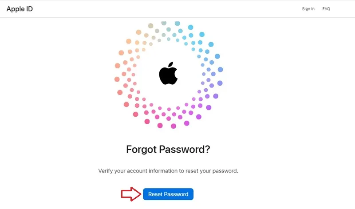Click the words "reset your password" in description
The height and width of the screenshot is (209, 355).
212,171
